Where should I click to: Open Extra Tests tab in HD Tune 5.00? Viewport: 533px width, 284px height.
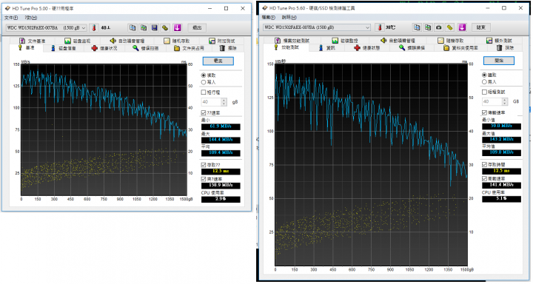(x=222, y=41)
